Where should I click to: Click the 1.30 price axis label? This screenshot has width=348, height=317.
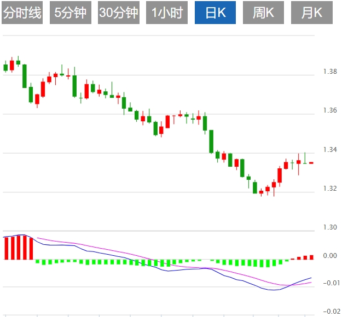tap(330, 227)
